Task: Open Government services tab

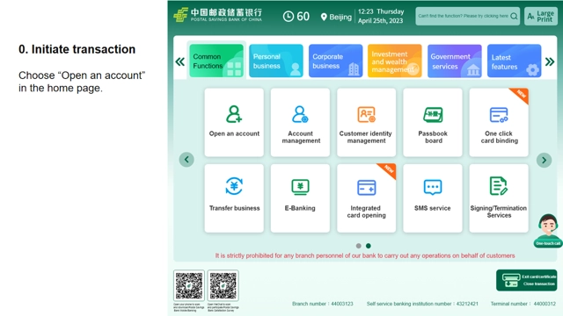Action: pyautogui.click(x=455, y=61)
